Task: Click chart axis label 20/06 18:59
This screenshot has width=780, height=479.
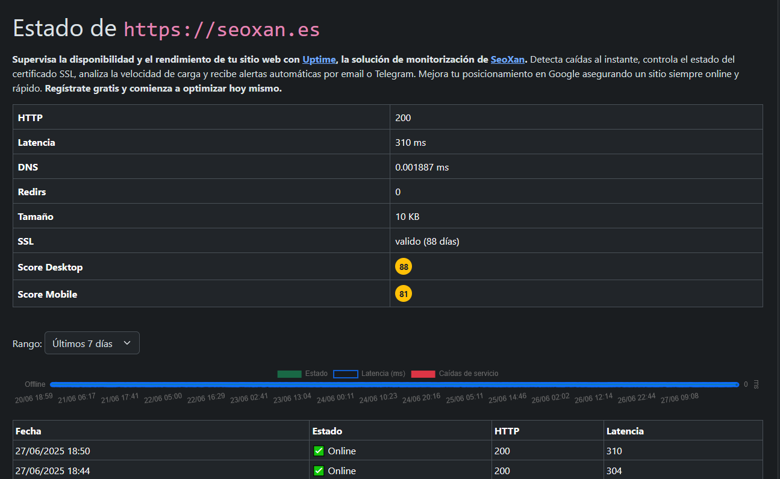Action: pos(34,398)
